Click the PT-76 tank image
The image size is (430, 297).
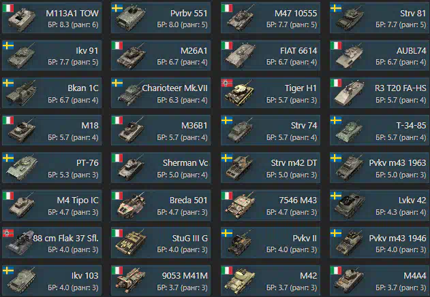click(22, 168)
